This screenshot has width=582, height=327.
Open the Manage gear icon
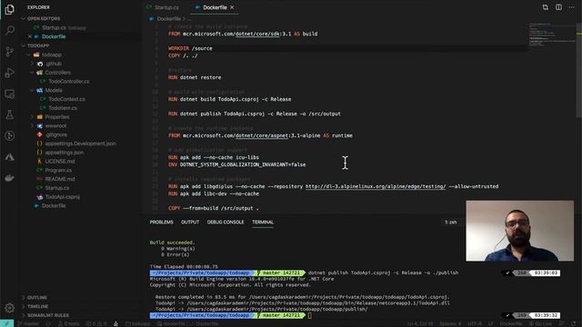(10, 308)
